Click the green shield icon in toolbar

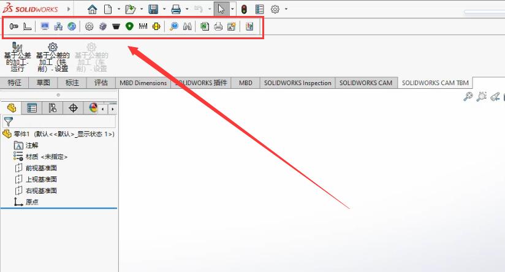tap(129, 26)
